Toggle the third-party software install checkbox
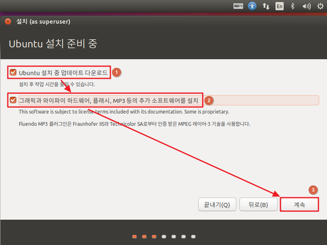Image resolution: width=327 pixels, height=245 pixels. (13, 100)
